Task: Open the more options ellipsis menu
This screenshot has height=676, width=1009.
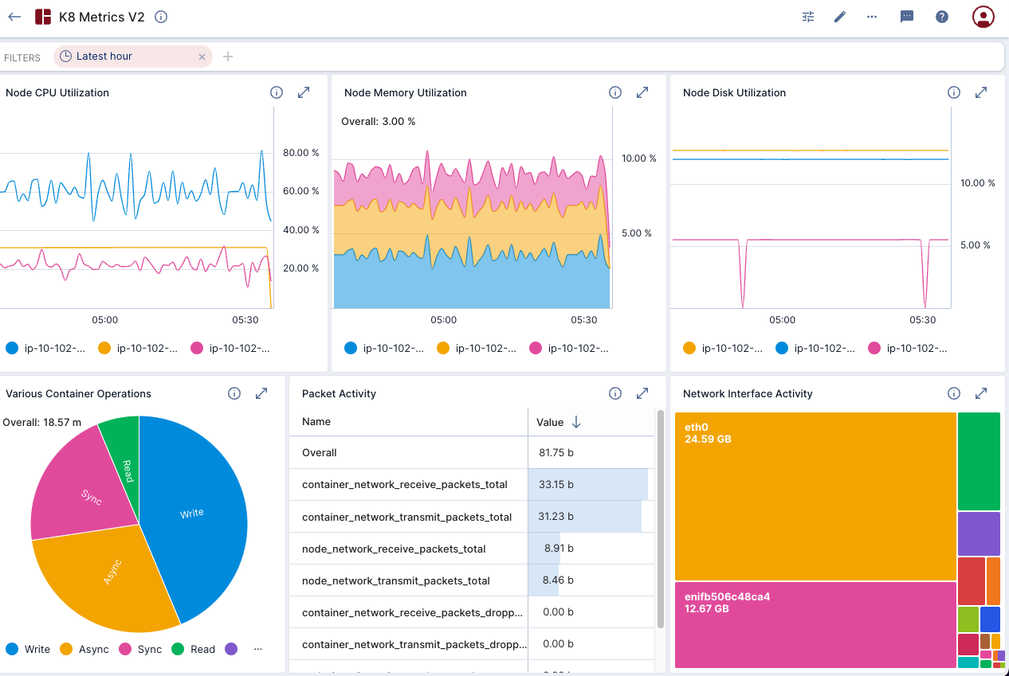Action: 871,16
